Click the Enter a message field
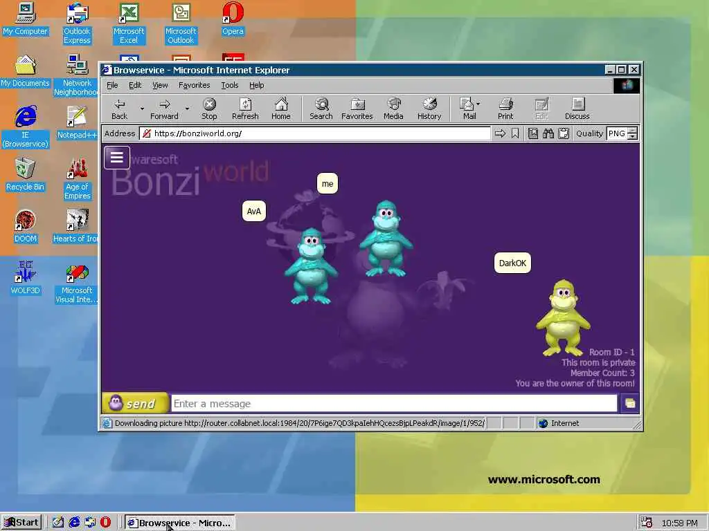This screenshot has width=709, height=531. 394,403
